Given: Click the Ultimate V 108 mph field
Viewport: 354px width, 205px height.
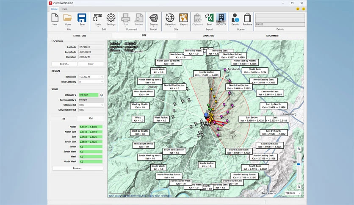Looking at the screenshot, I should coord(88,95).
